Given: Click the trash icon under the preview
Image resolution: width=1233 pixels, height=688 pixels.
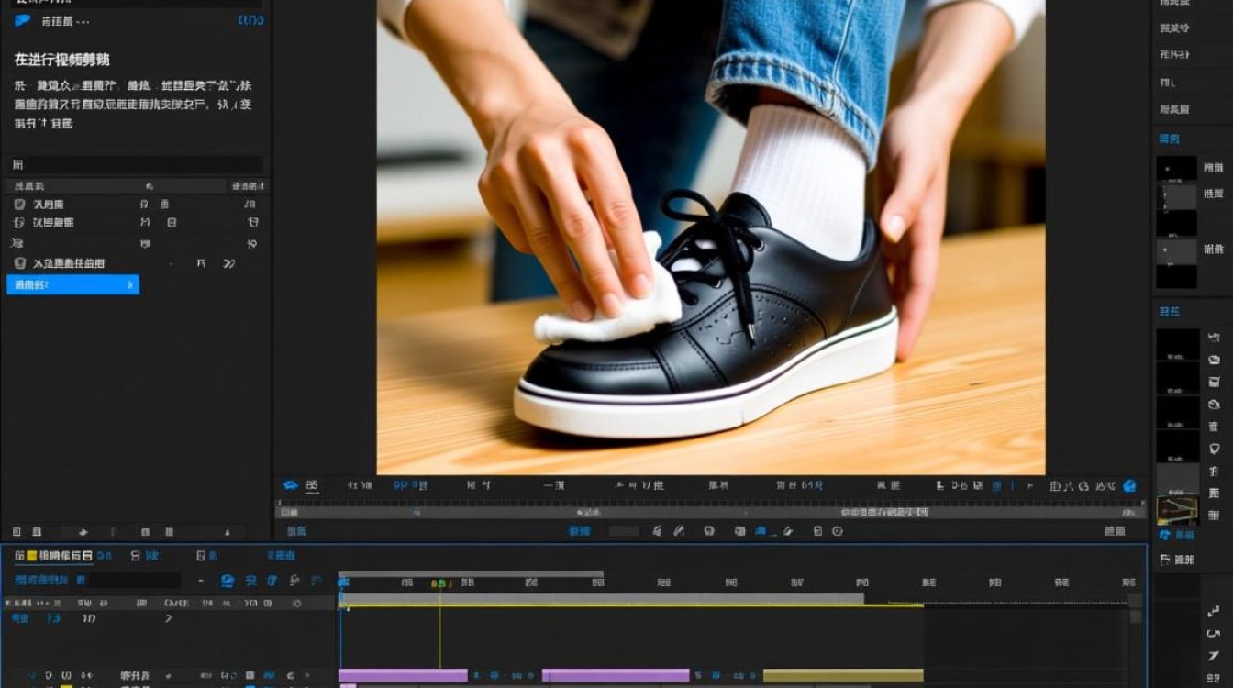Looking at the screenshot, I should pos(817,531).
